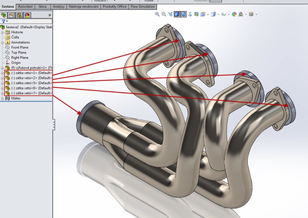Click the Front Plane icon
The image size is (308, 218).
tap(7, 48)
